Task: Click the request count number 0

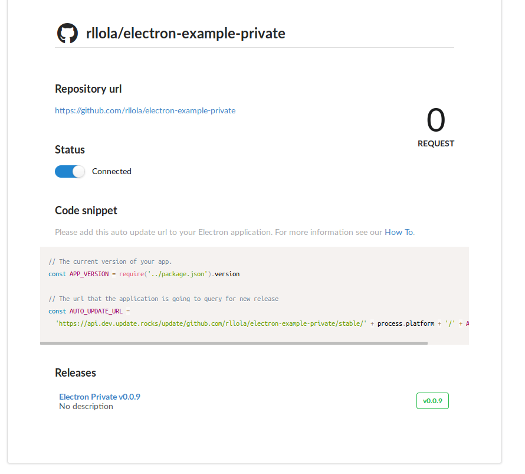Action: [436, 120]
